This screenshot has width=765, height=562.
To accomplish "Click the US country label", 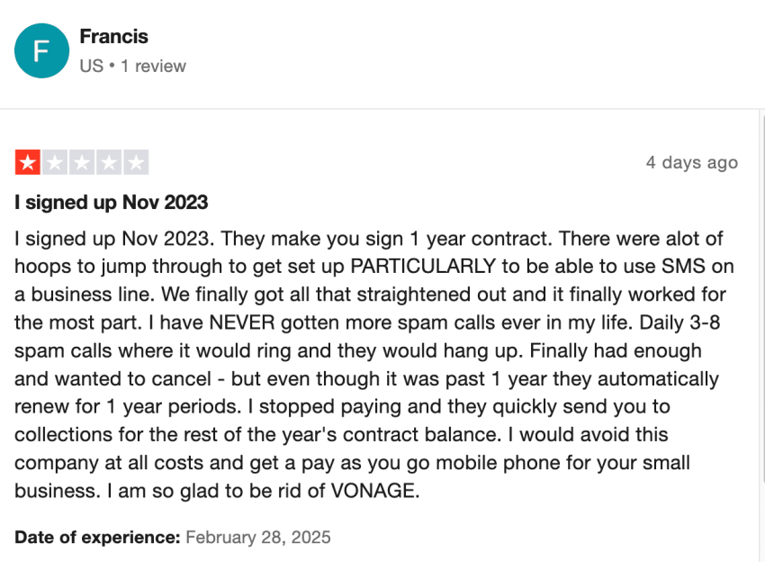I will tap(92, 66).
